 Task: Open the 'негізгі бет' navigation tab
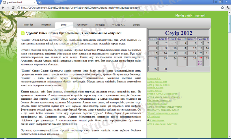28,25
